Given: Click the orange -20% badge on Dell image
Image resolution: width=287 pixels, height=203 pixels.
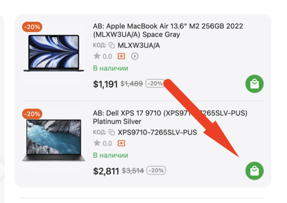Looking at the screenshot, I should (x=32, y=114).
